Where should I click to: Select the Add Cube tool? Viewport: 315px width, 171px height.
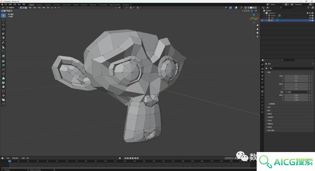coord(3,52)
